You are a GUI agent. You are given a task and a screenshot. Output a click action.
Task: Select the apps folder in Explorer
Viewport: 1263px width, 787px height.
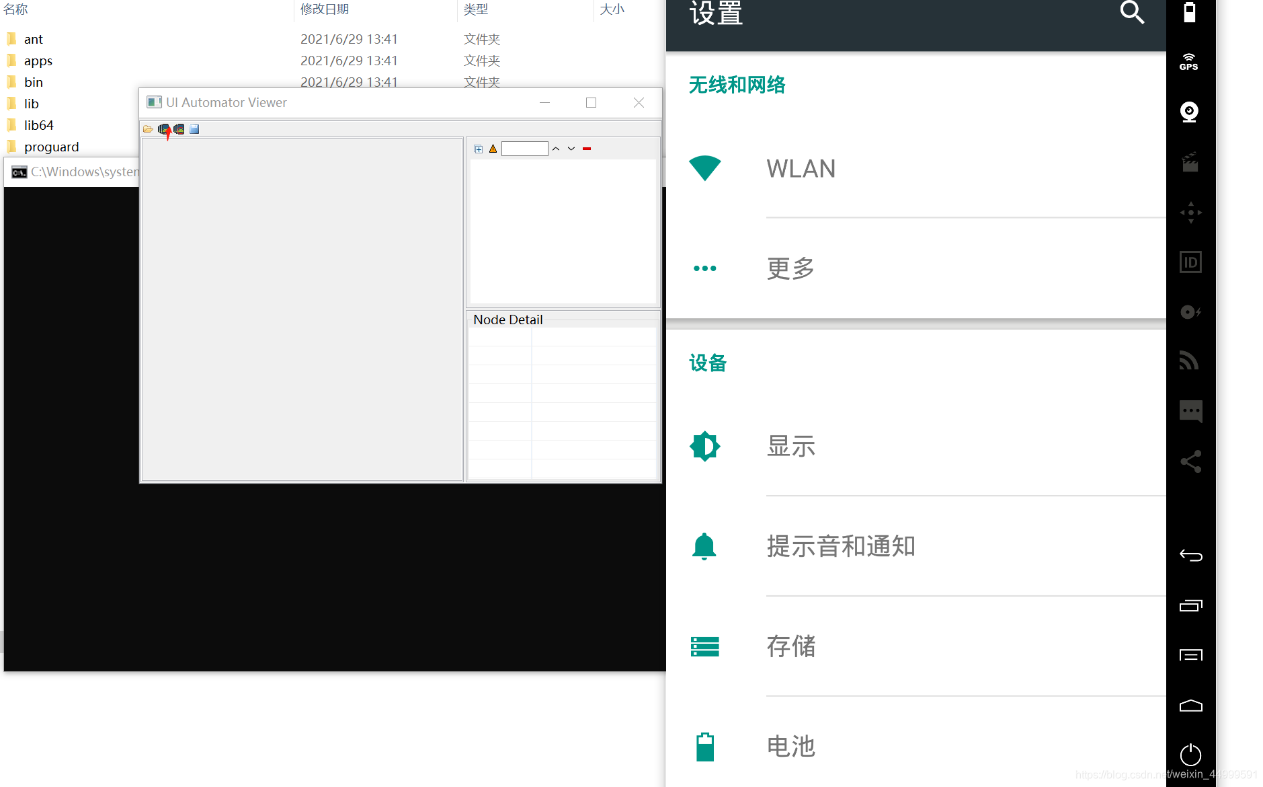click(x=38, y=61)
